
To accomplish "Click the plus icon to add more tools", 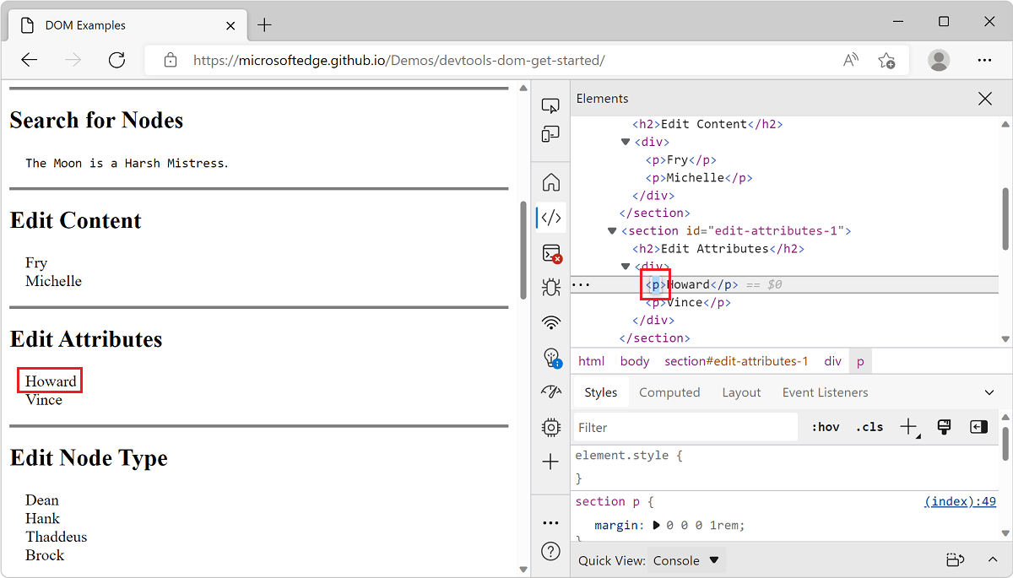I will [x=550, y=462].
